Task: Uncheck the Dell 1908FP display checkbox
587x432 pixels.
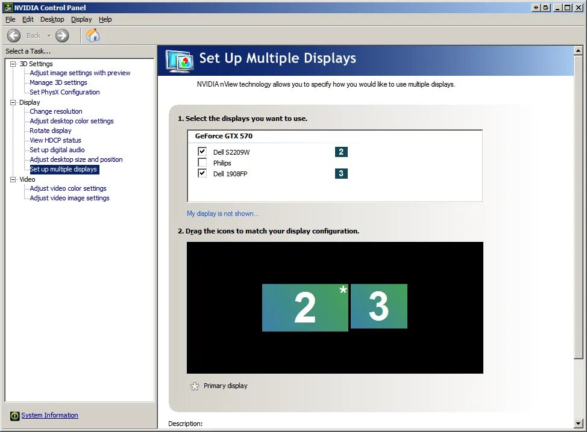Action: [x=202, y=173]
